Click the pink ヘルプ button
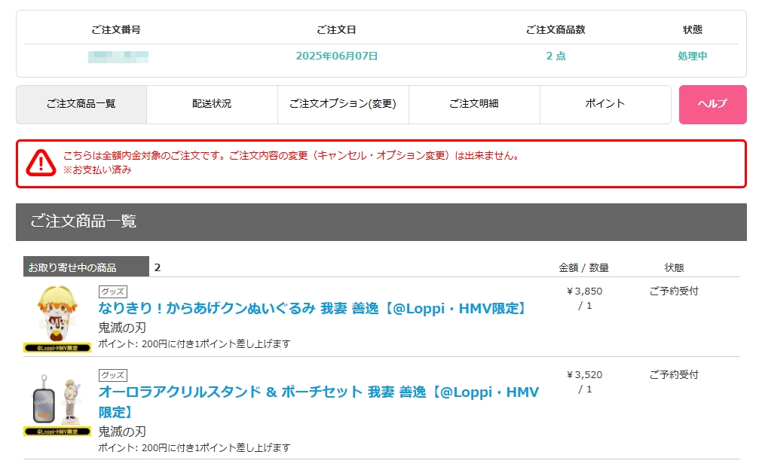The height and width of the screenshot is (473, 762). [x=713, y=105]
